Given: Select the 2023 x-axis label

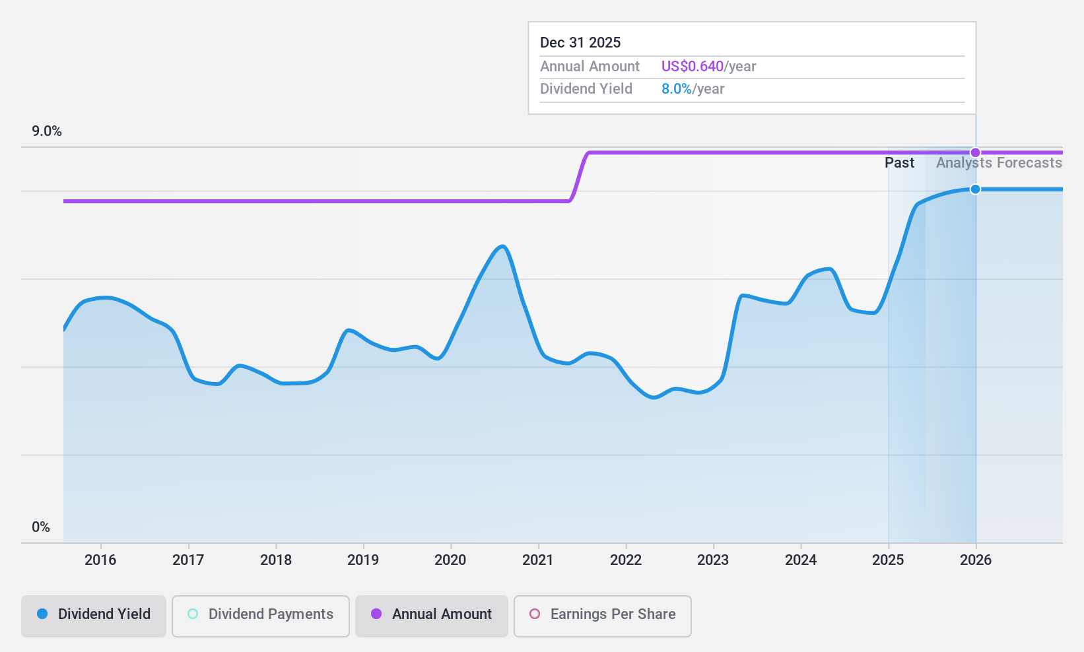Looking at the screenshot, I should pyautogui.click(x=713, y=560).
